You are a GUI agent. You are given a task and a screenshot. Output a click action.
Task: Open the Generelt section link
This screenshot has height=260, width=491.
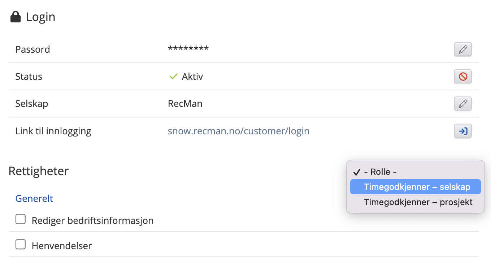34,198
